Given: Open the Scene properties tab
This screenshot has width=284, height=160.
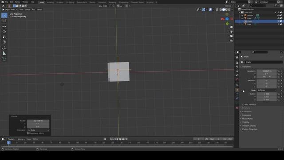Looking at the screenshot, I should pyautogui.click(x=237, y=75).
